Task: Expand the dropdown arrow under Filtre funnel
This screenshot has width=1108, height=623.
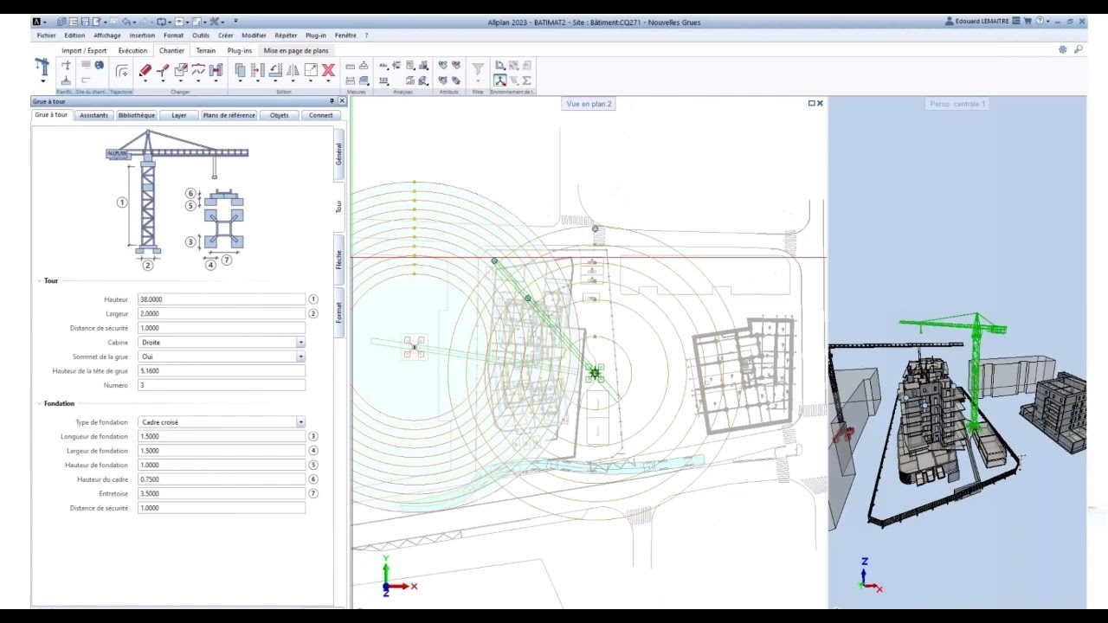Action: (x=479, y=81)
